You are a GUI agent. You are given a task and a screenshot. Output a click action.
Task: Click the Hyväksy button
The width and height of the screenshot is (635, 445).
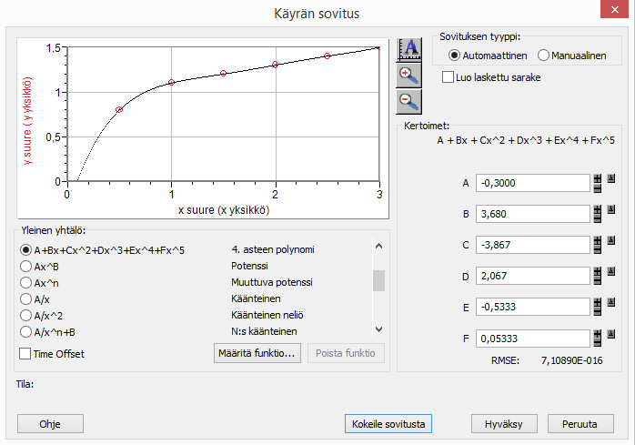tap(505, 424)
